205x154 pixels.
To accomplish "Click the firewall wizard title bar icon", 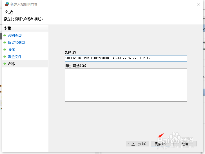I will click(x=7, y=4).
